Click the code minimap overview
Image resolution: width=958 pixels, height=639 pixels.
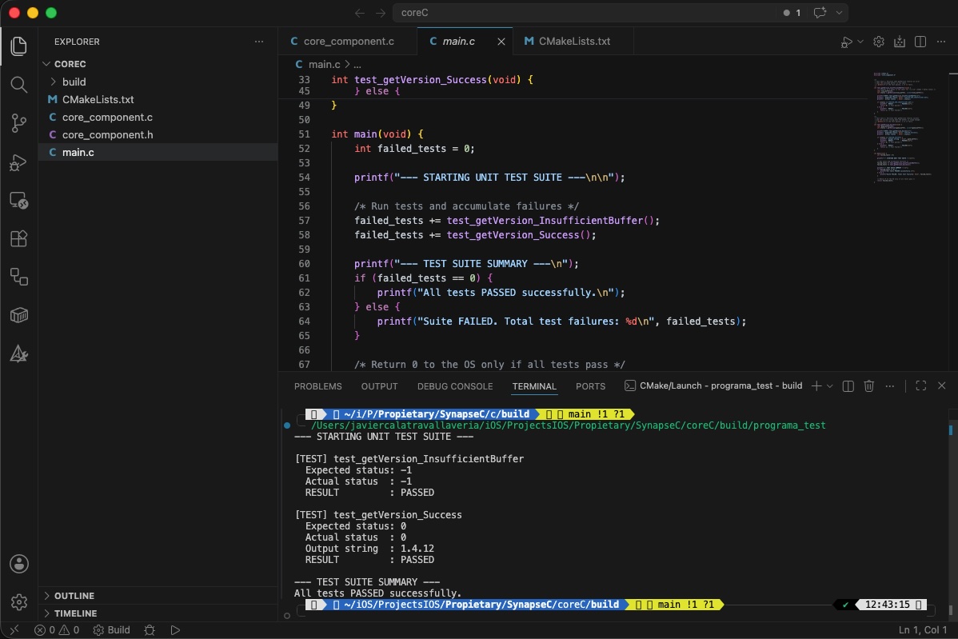[x=904, y=128]
